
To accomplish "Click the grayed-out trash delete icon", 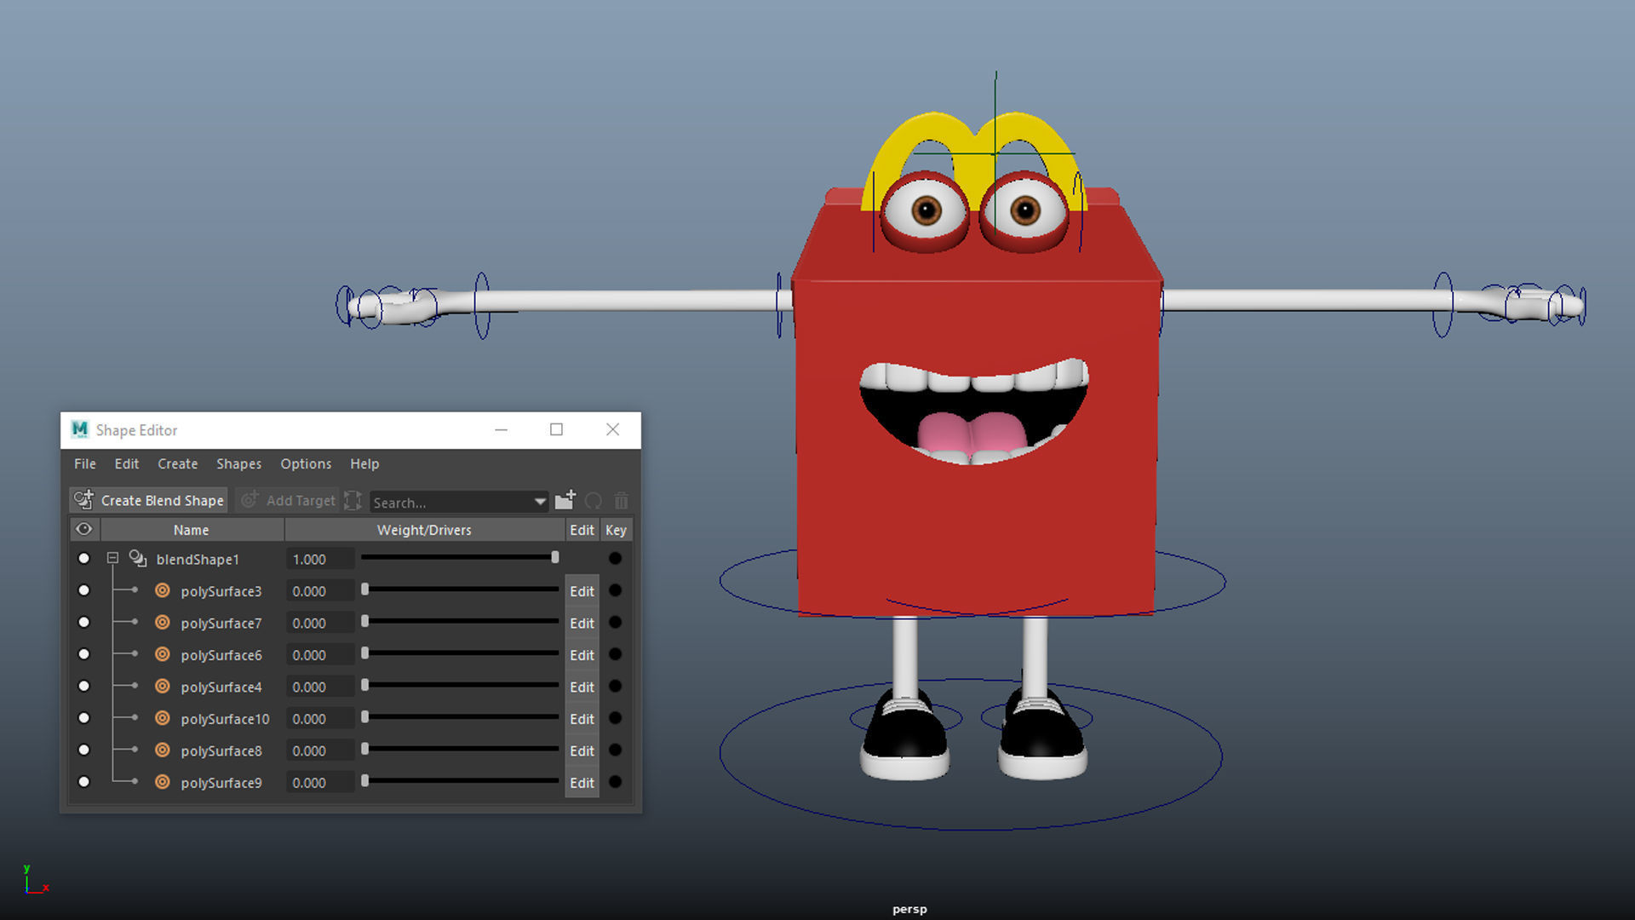I will (622, 501).
